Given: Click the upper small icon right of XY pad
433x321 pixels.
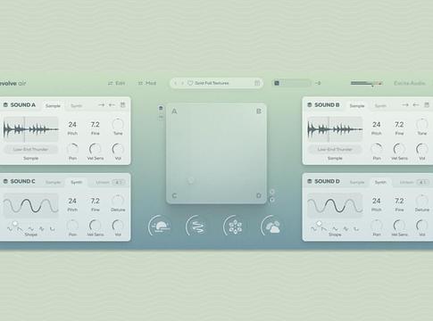Looking at the screenshot, I should (x=271, y=192).
